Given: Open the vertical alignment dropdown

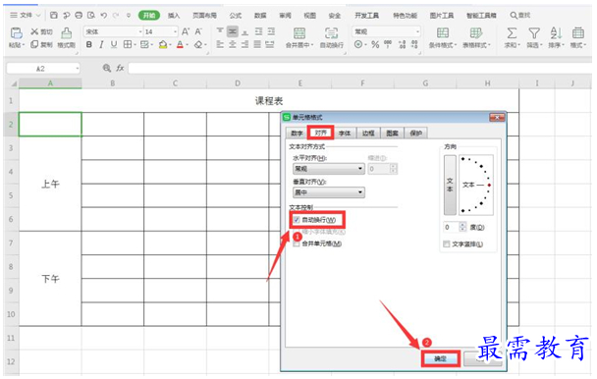Looking at the screenshot, I should click(329, 192).
